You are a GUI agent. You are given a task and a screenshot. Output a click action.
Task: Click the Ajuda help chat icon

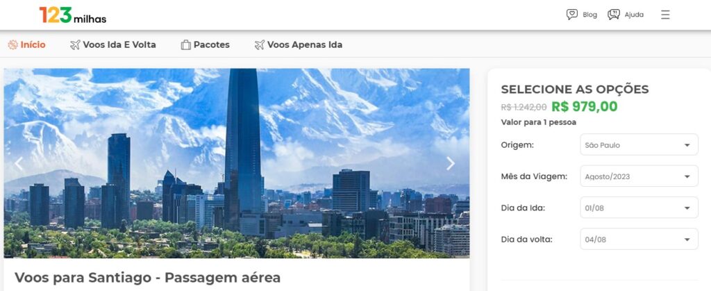coord(614,15)
